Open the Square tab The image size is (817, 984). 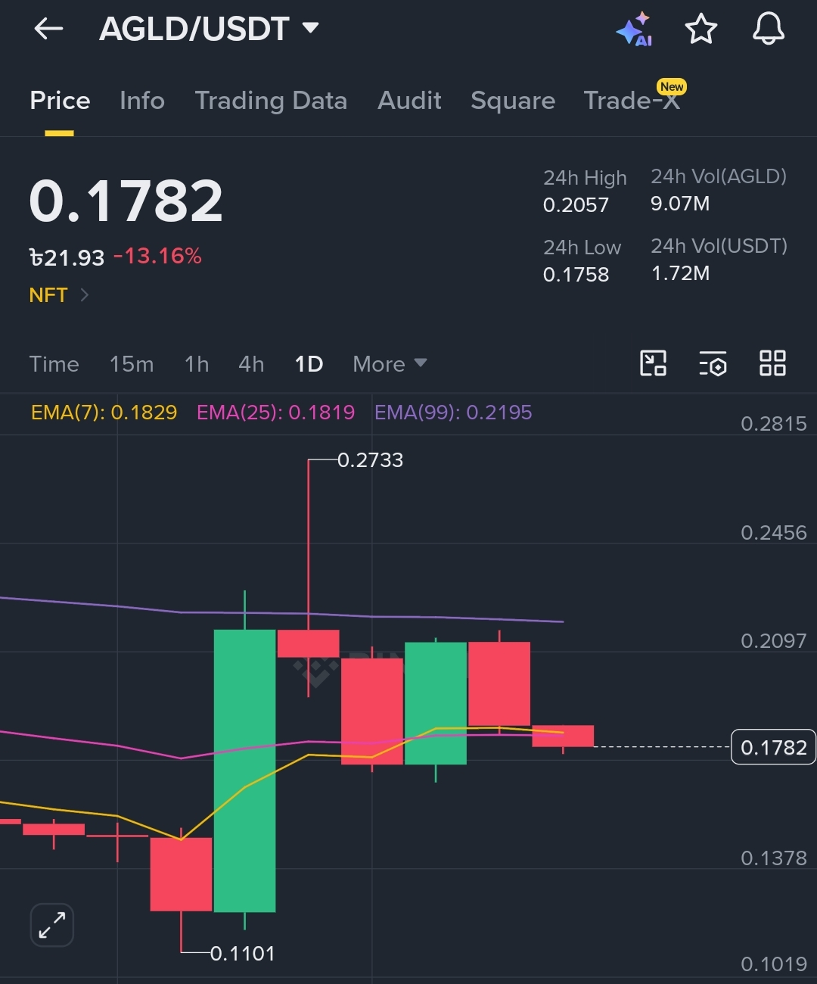point(513,101)
